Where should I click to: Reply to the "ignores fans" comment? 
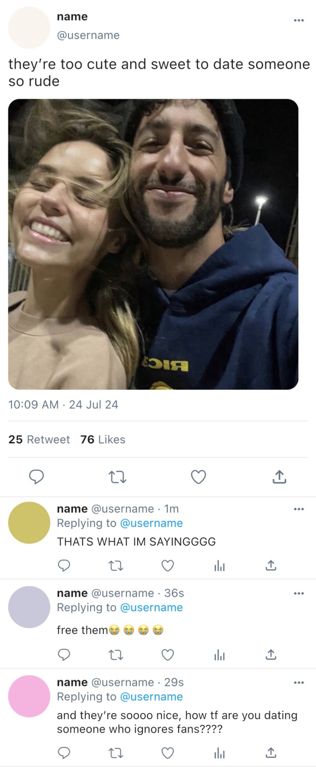(x=64, y=753)
